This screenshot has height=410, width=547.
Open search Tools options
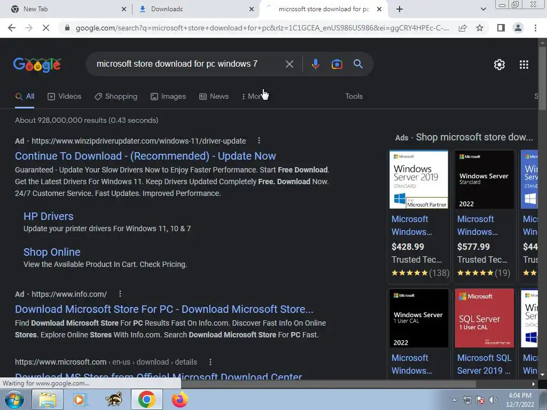coord(354,96)
